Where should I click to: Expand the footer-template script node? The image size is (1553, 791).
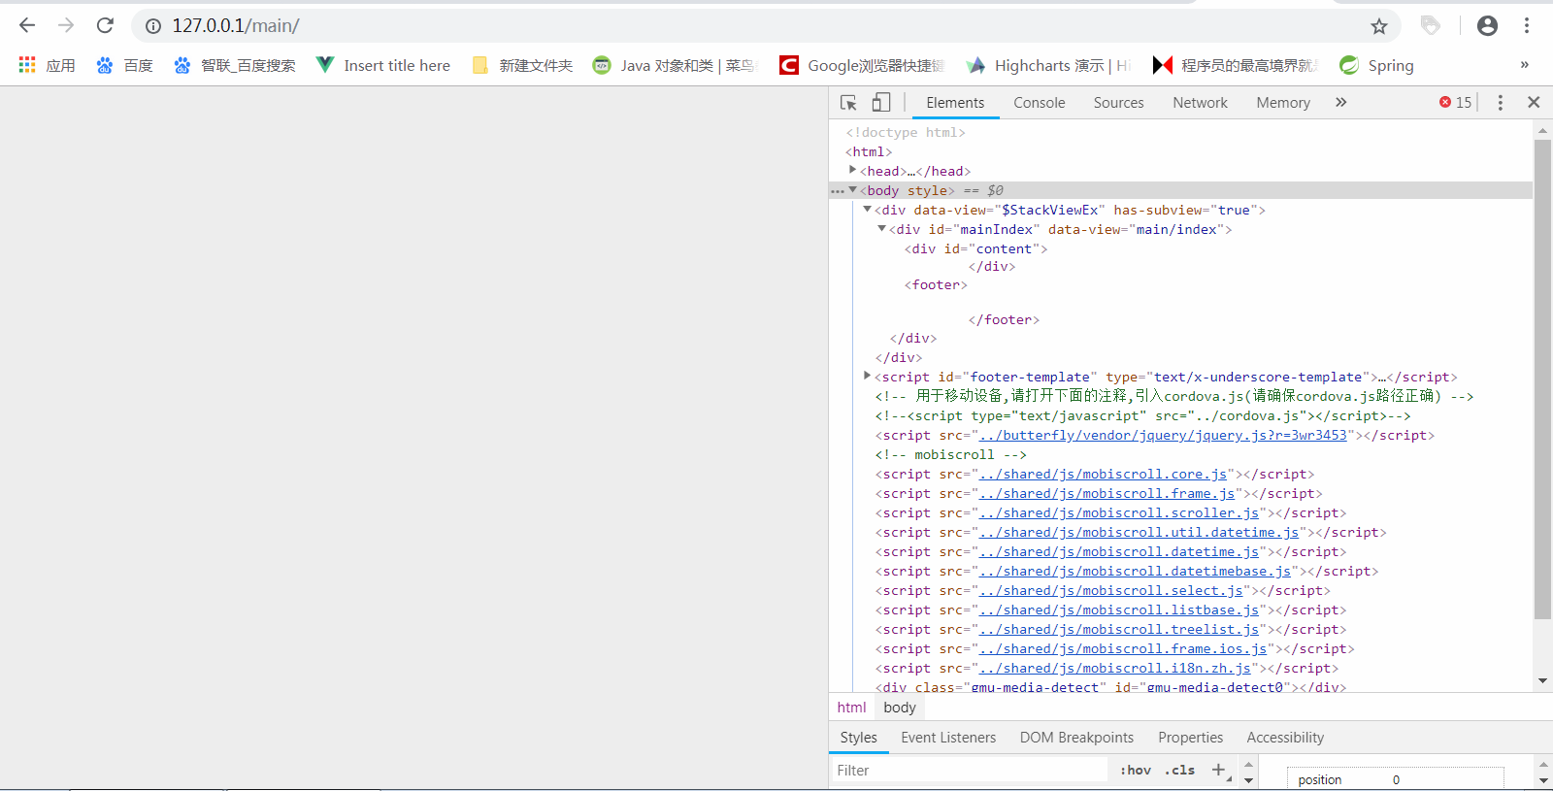[868, 376]
